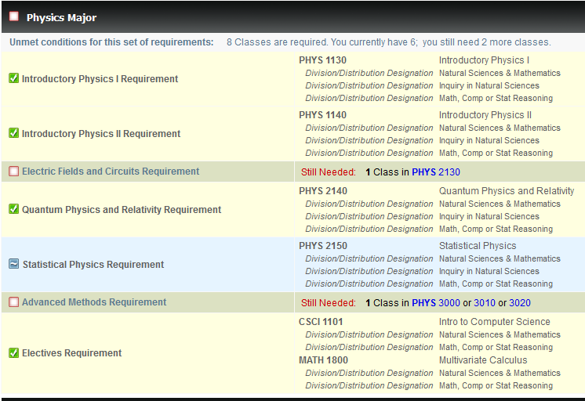This screenshot has width=585, height=401.
Task: Click the Physics Major header title
Action: point(62,17)
